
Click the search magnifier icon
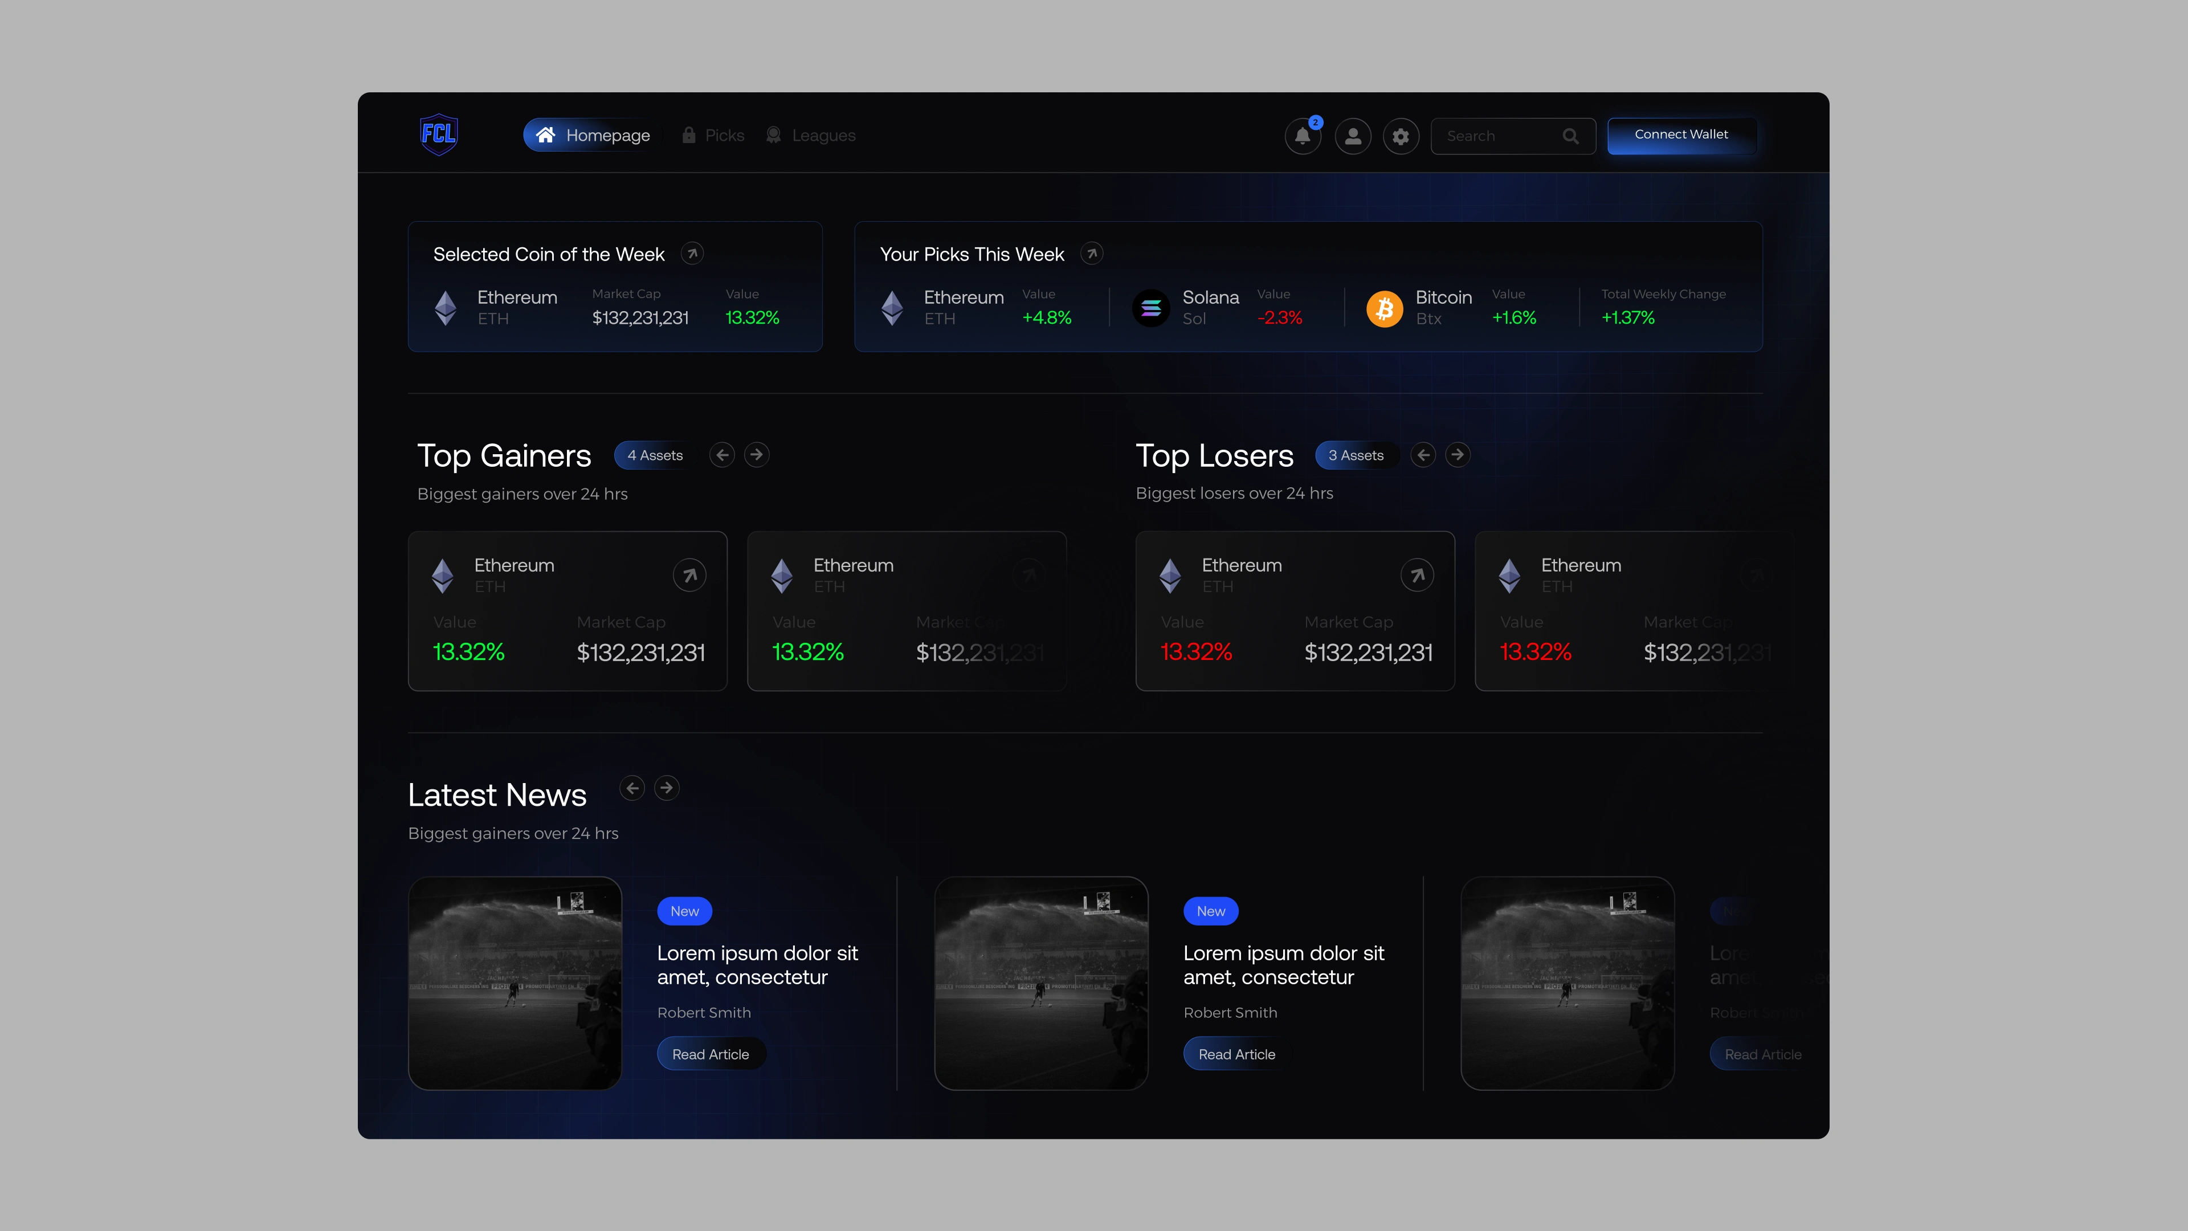click(1570, 136)
